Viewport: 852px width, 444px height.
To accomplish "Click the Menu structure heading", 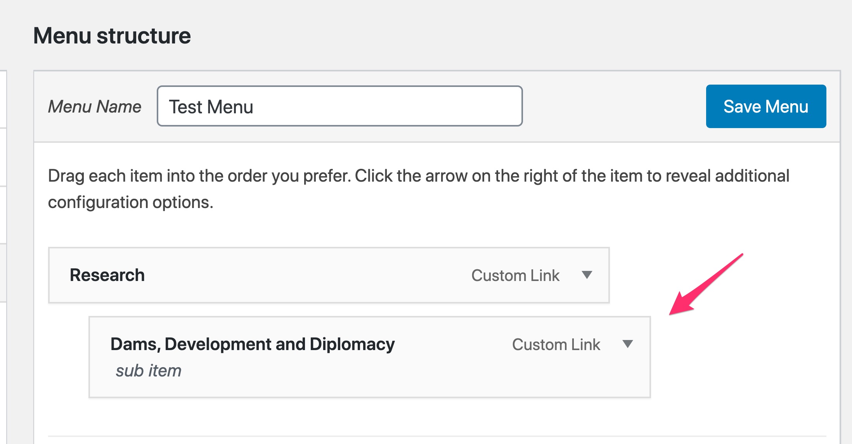I will 112,36.
